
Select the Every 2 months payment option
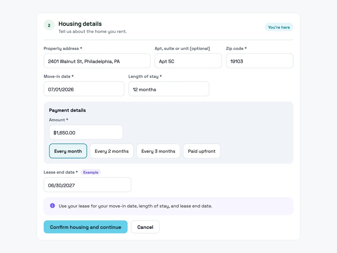111,151
